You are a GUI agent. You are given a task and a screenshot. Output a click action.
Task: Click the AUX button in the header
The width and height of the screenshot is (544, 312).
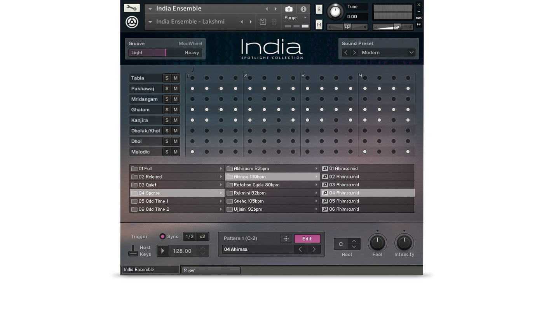pos(418,18)
